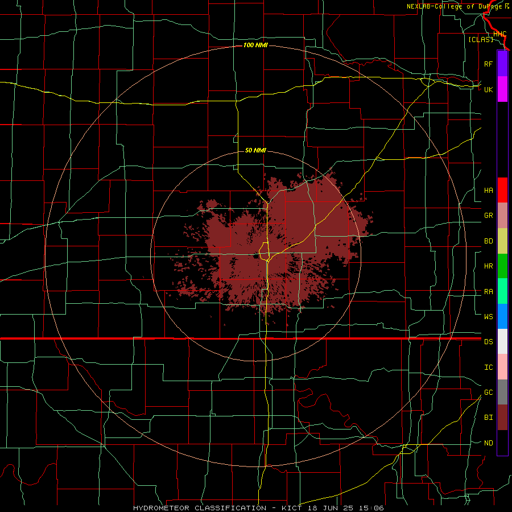Screen dimensions: 512x512
Task: Click the gray GC legend swatch
Action: pyautogui.click(x=502, y=392)
